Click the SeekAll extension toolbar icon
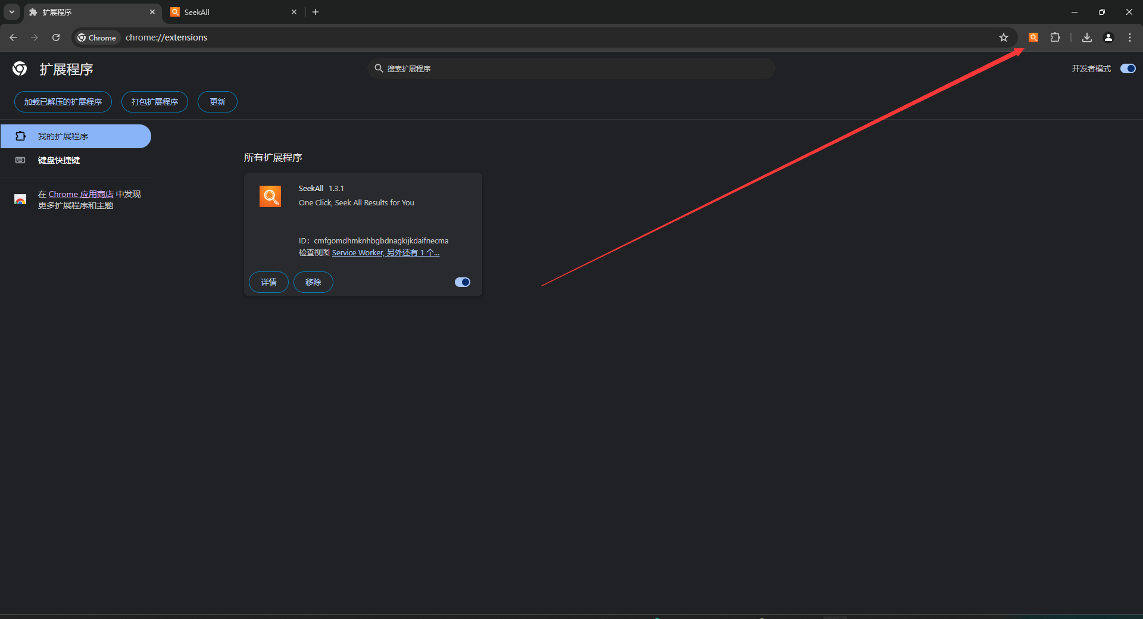Image resolution: width=1143 pixels, height=619 pixels. coord(1033,37)
